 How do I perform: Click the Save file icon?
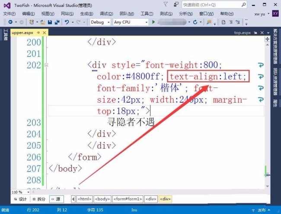[x=50, y=22]
